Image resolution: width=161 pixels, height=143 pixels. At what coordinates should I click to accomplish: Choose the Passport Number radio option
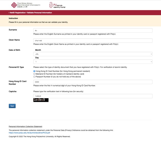pyautogui.click(x=34, y=77)
